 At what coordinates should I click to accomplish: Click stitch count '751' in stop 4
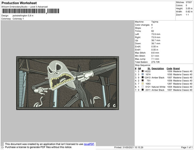tap(149, 80)
